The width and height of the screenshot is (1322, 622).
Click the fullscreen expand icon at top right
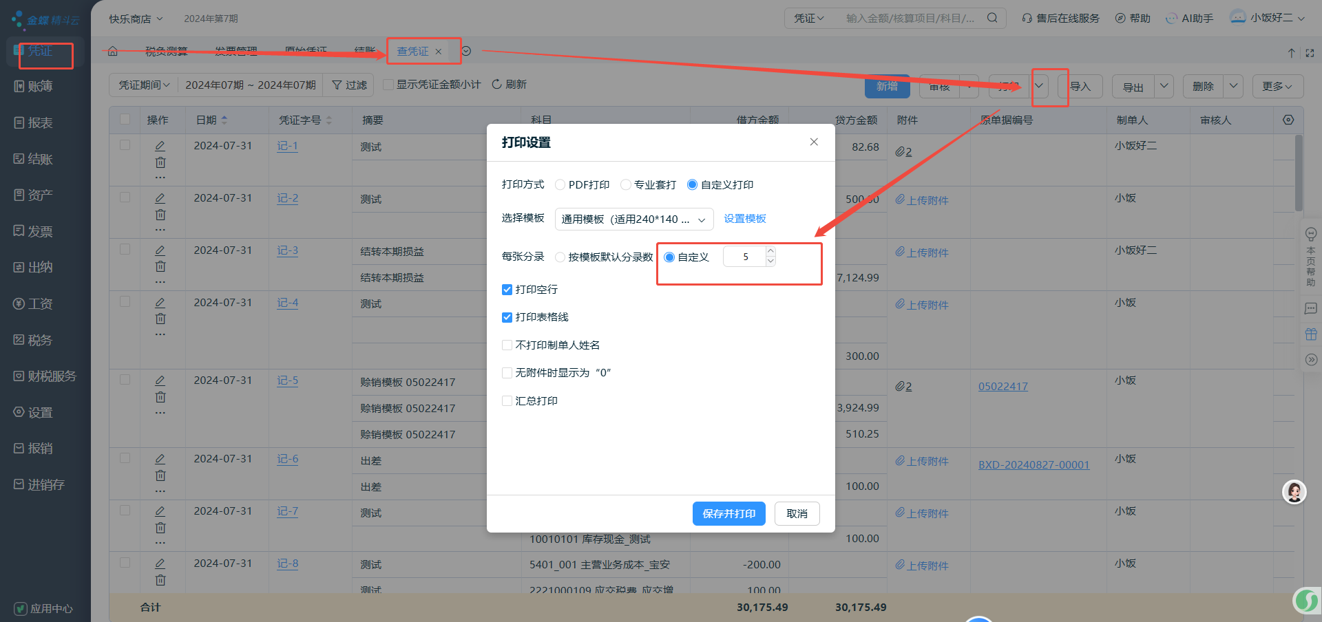click(x=1310, y=53)
